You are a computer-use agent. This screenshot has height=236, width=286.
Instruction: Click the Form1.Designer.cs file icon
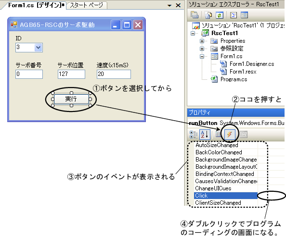[223, 64]
